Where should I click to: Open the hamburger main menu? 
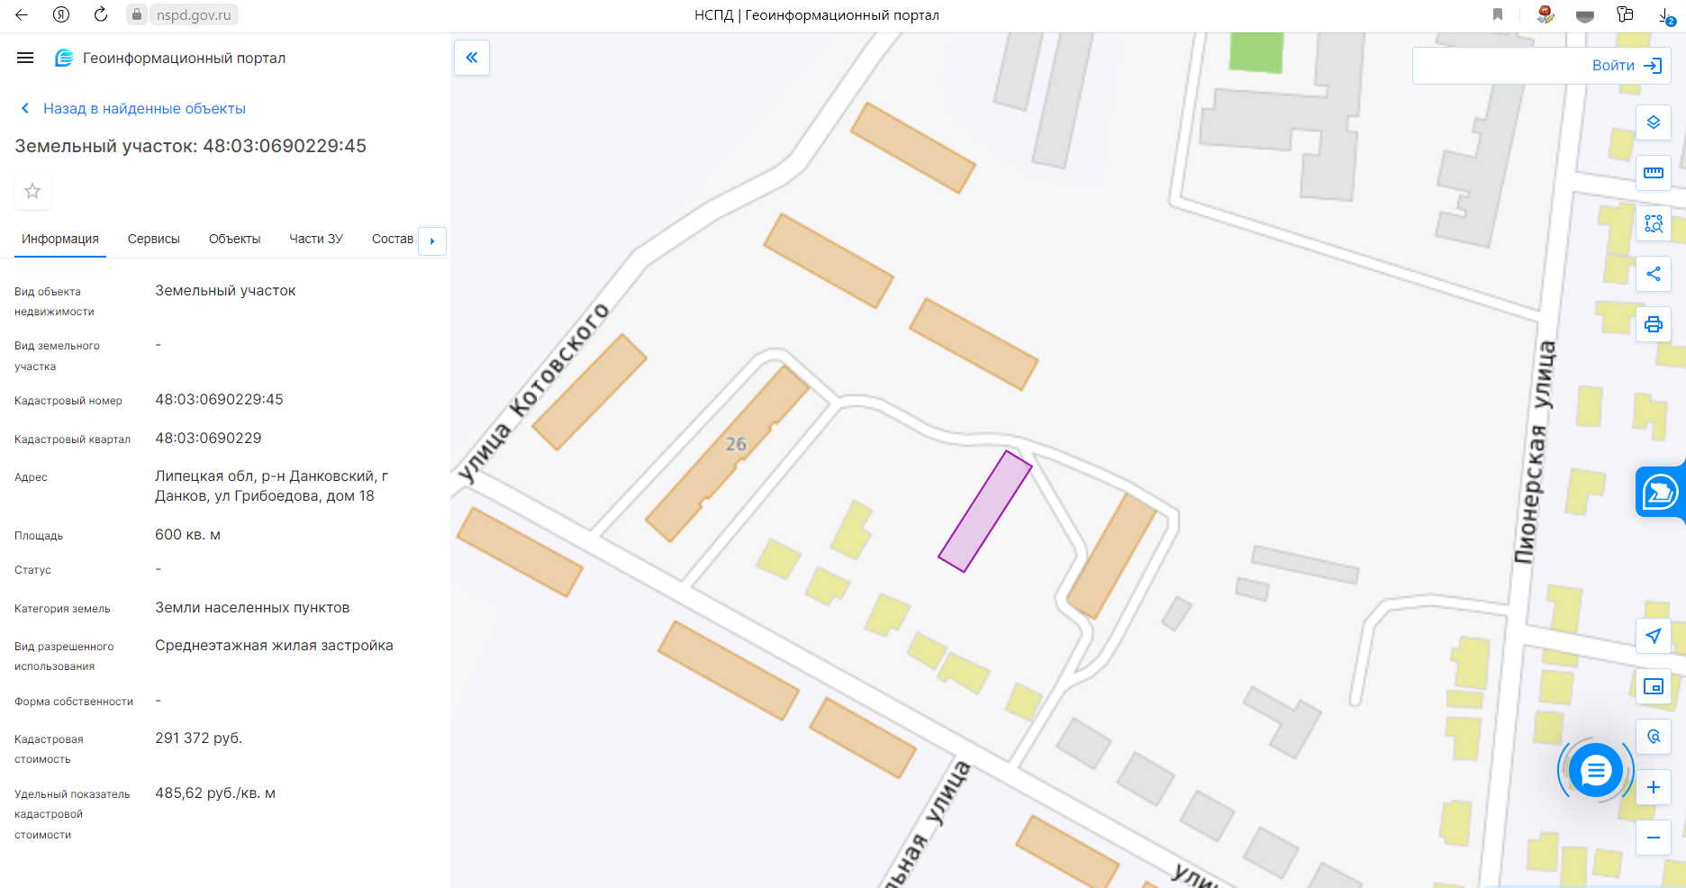point(25,58)
